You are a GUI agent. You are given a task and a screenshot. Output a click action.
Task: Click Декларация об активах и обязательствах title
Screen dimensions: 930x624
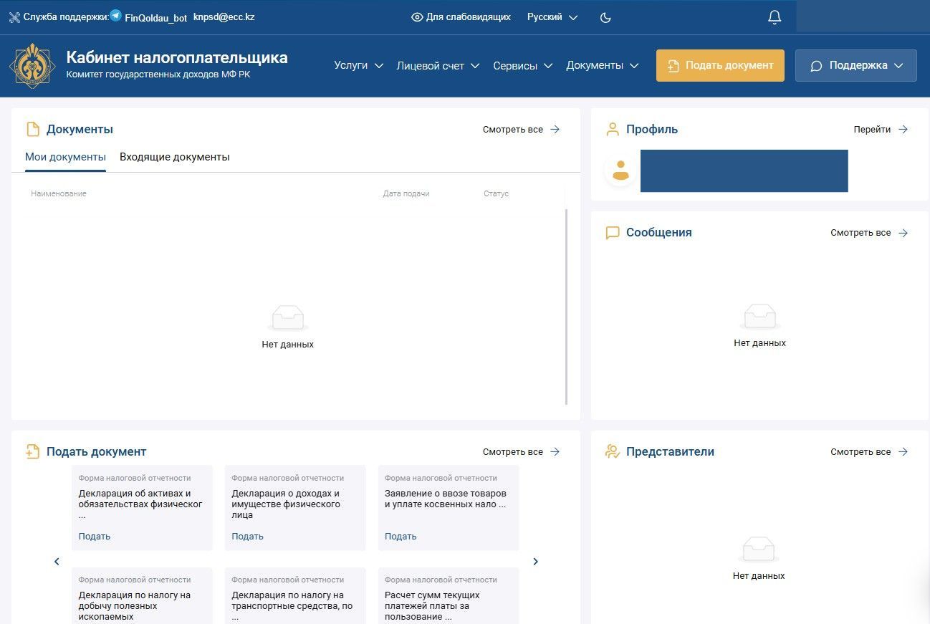(140, 504)
